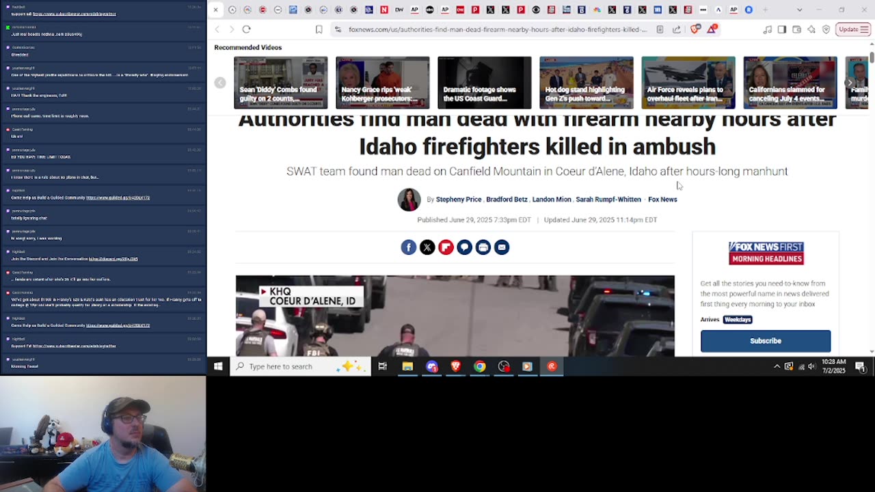Open Task View on the taskbar
The image size is (875, 492).
pyautogui.click(x=383, y=366)
